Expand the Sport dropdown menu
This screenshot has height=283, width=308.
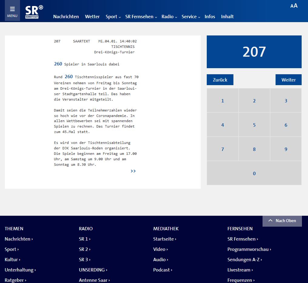[113, 17]
